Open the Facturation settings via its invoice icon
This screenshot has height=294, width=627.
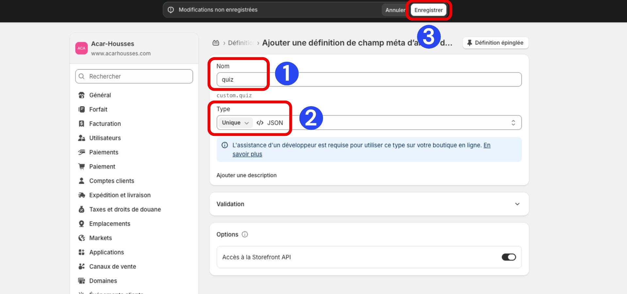pyautogui.click(x=82, y=123)
